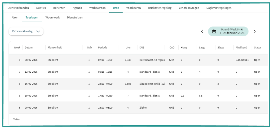Select the Uren subtab
Screen dimensions: 272x129
[15, 18]
